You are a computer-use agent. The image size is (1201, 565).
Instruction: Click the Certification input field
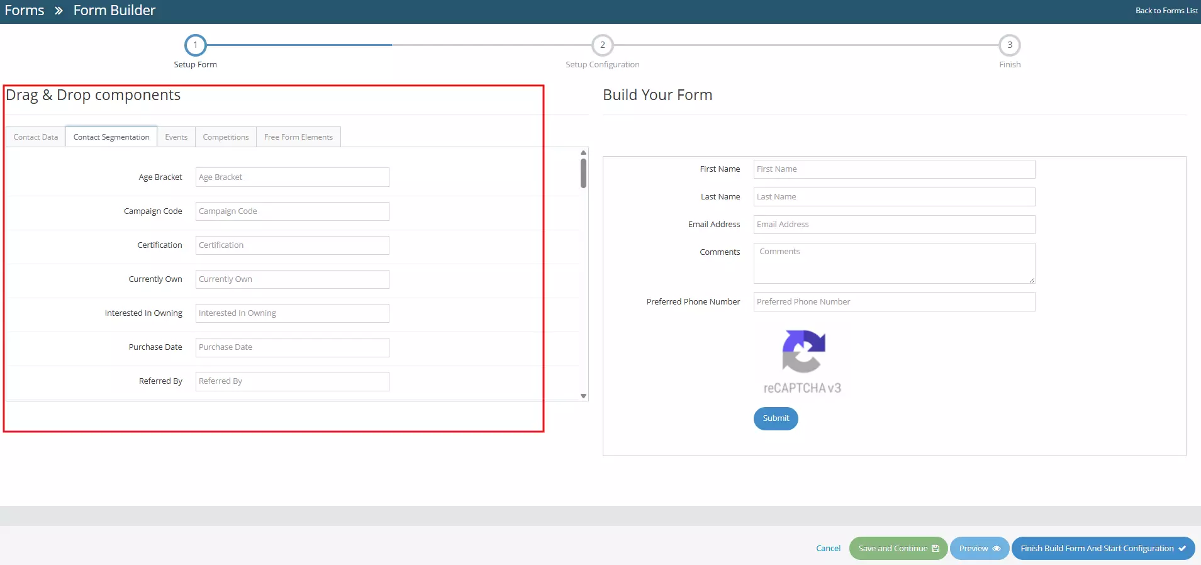click(x=293, y=245)
